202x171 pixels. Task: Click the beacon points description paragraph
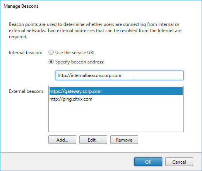(95, 31)
